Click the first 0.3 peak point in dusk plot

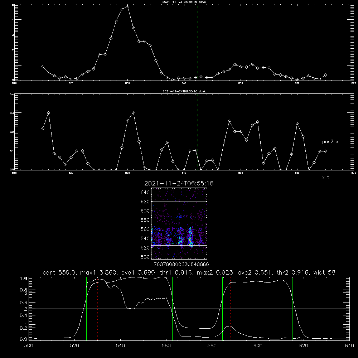click(x=48, y=113)
